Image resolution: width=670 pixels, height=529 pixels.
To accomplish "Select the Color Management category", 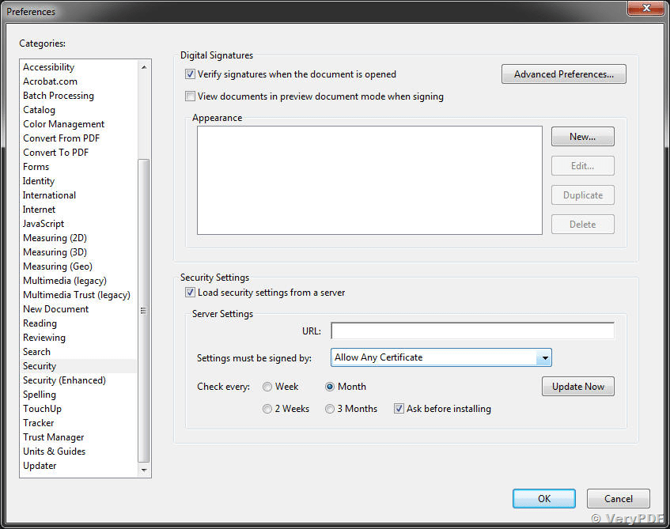I will pos(63,123).
